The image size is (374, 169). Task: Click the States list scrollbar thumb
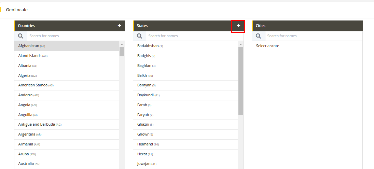tap(240, 81)
